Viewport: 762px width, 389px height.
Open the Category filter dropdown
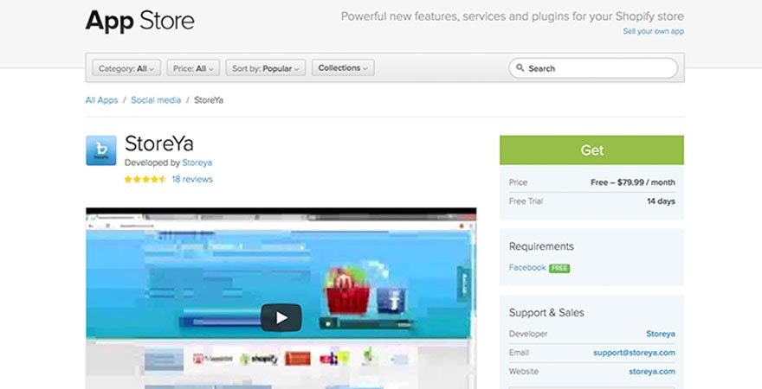pyautogui.click(x=125, y=68)
